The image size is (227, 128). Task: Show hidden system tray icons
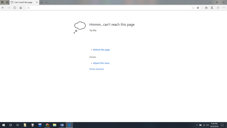[x=197, y=125]
